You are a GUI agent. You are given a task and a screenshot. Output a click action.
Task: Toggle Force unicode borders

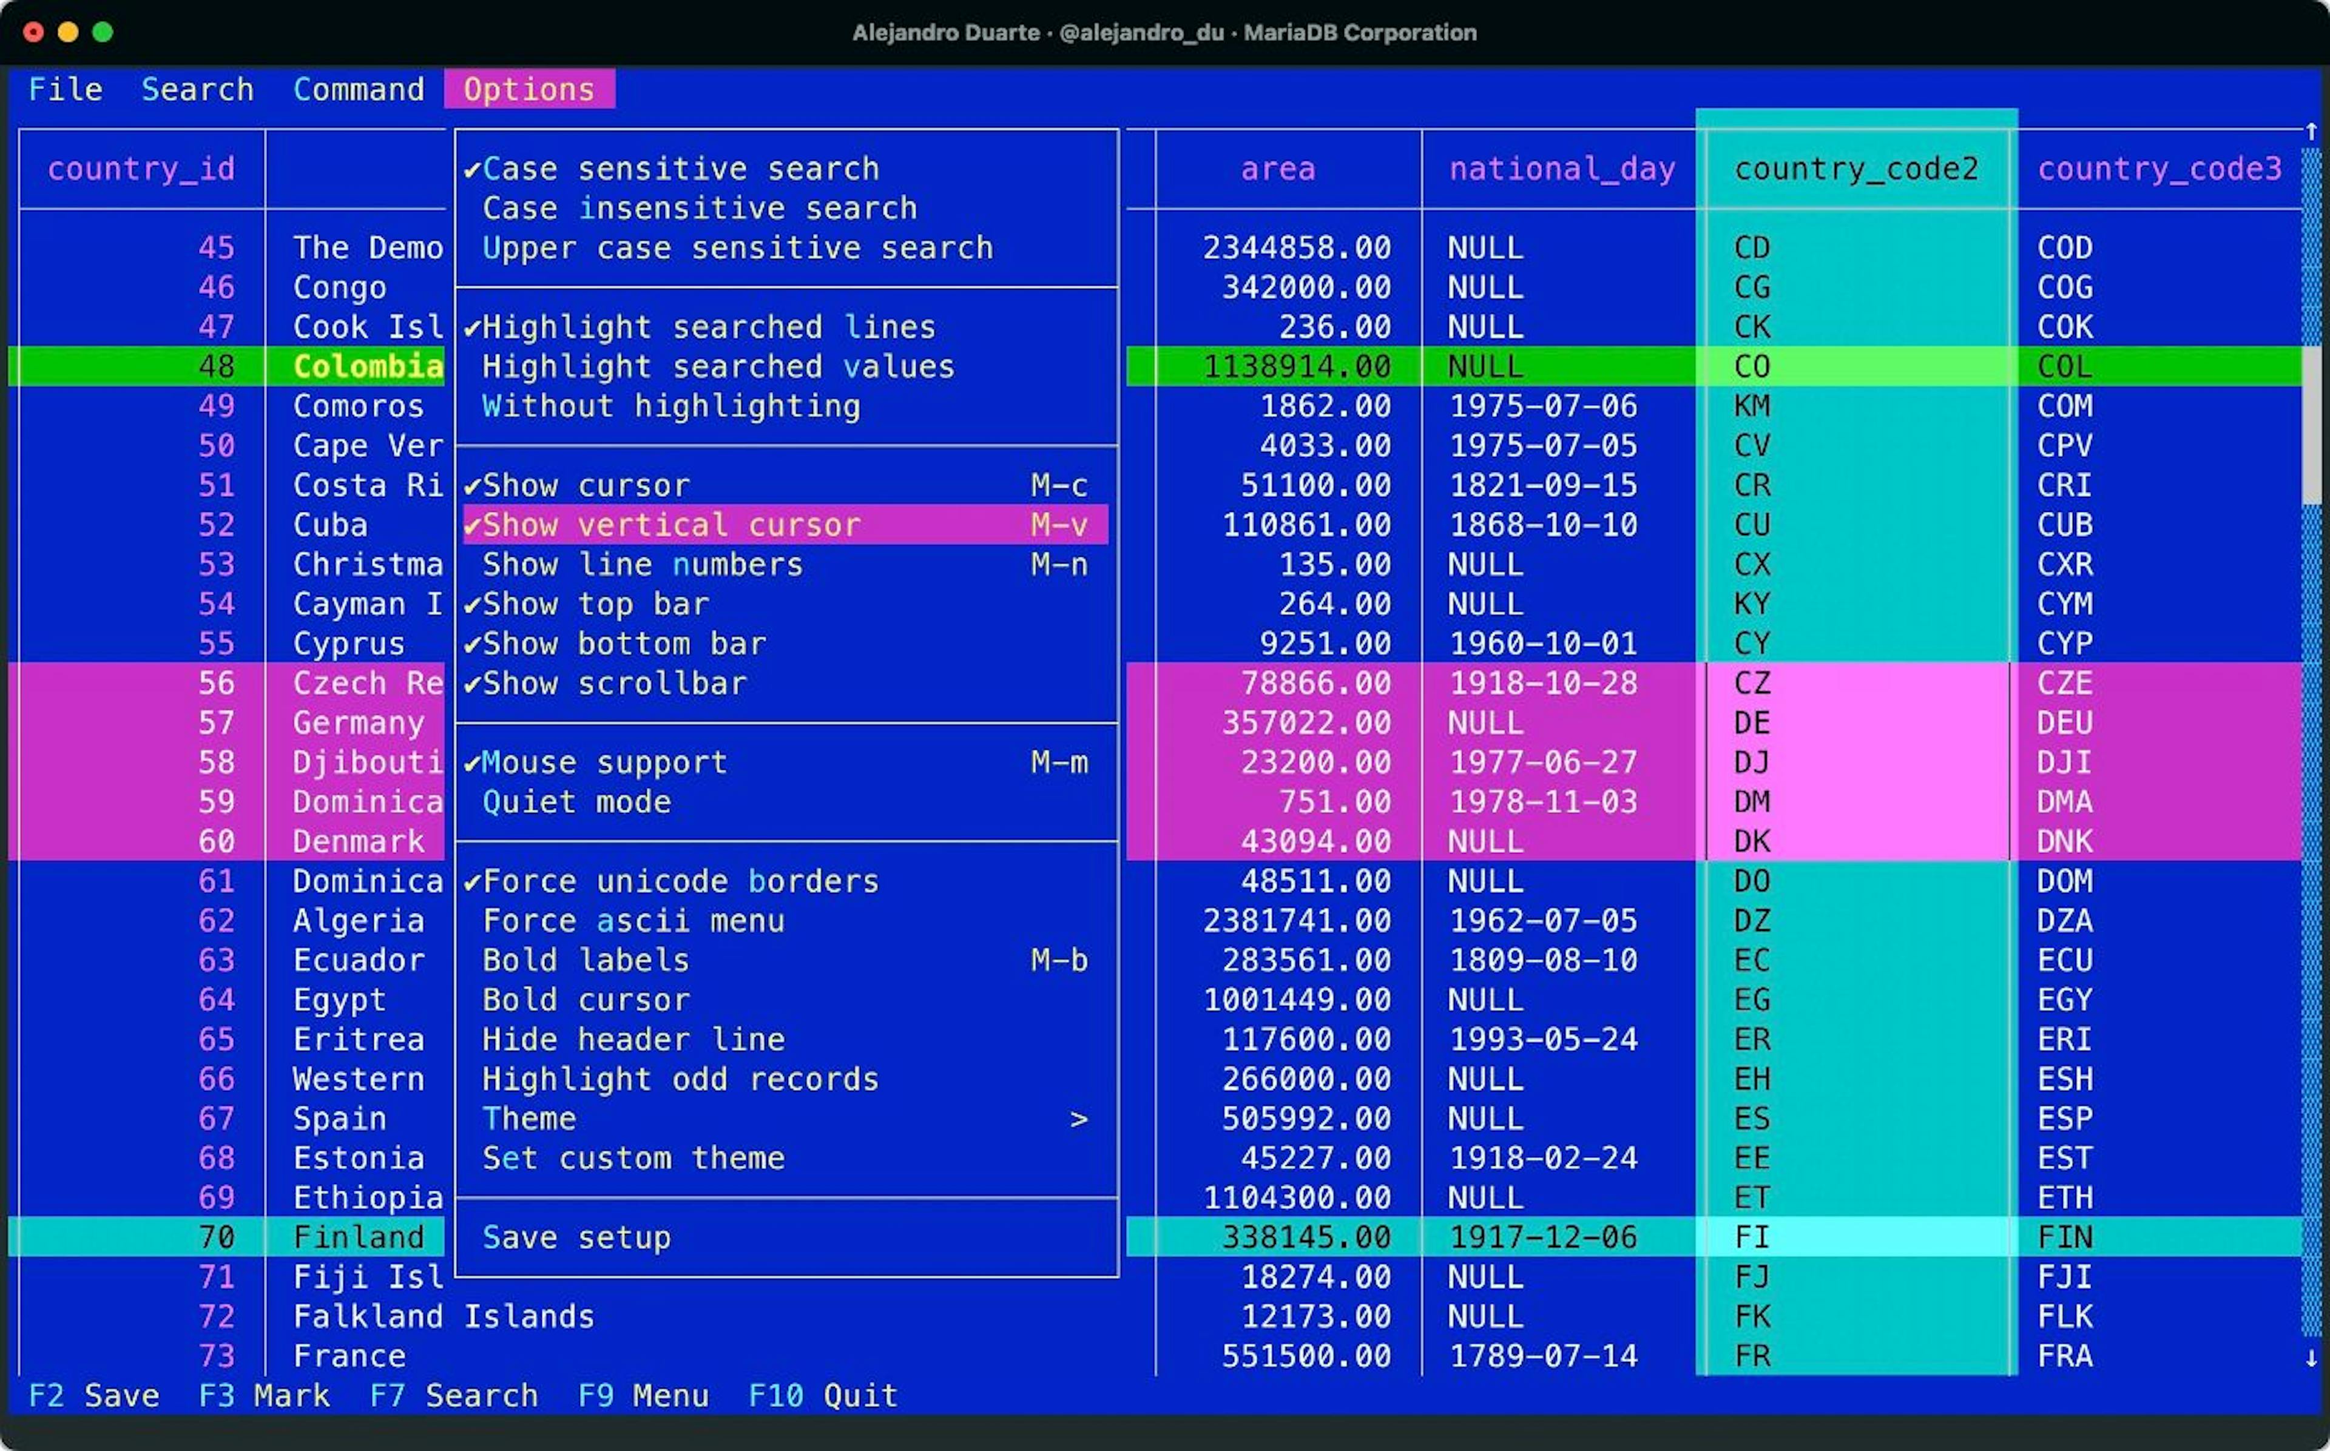pos(680,881)
